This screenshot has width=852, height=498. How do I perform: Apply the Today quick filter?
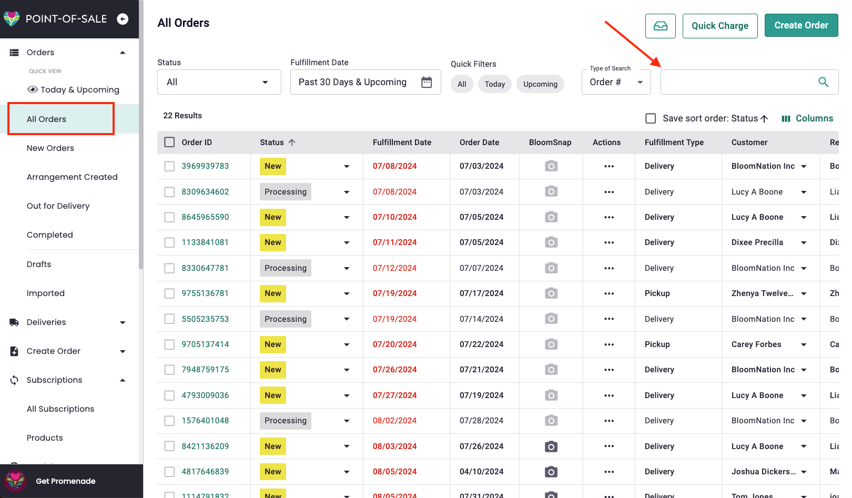tap(494, 84)
